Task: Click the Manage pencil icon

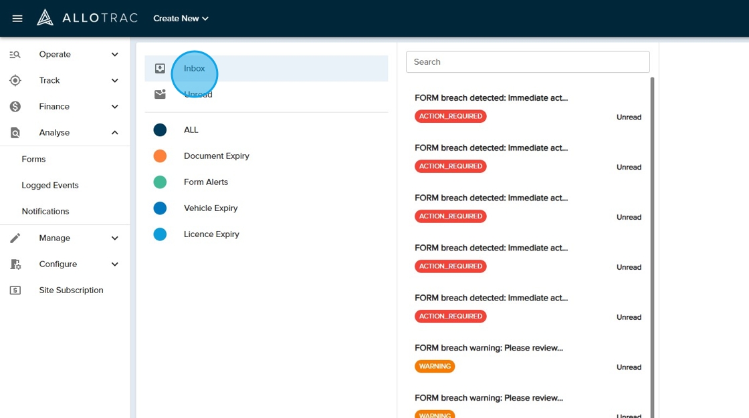Action: click(x=15, y=238)
